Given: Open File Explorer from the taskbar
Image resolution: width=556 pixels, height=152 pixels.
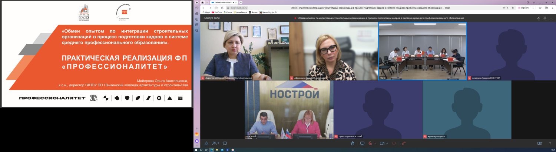Looking at the screenshot, I should (217, 150).
